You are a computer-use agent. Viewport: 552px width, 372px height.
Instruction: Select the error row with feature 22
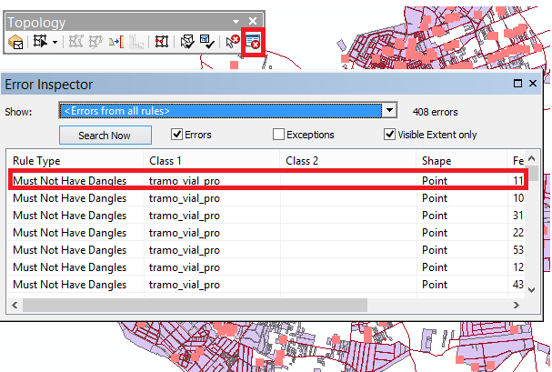(266, 233)
